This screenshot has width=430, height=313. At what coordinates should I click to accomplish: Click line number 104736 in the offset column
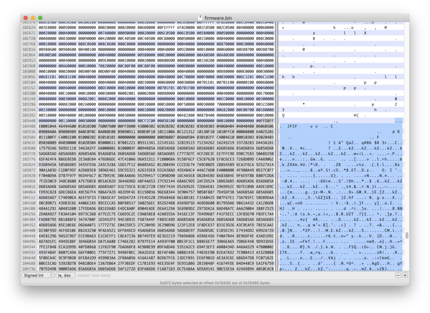pos(29,269)
